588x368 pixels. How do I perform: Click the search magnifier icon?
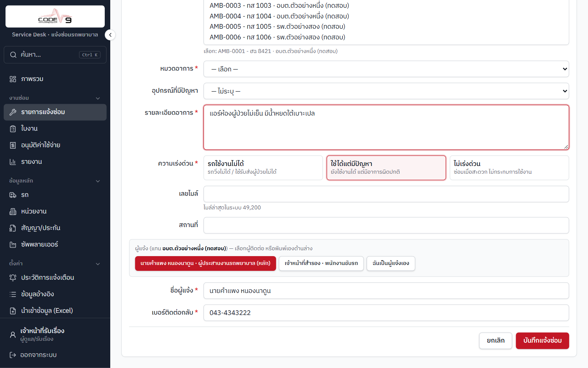(x=13, y=55)
